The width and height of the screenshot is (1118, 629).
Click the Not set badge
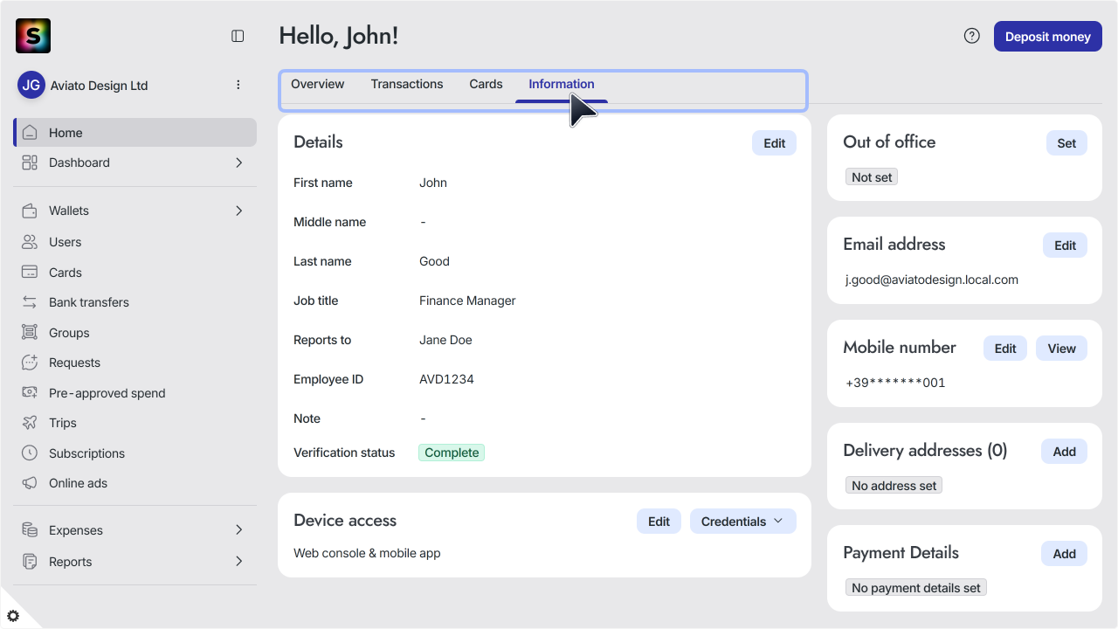pos(872,177)
